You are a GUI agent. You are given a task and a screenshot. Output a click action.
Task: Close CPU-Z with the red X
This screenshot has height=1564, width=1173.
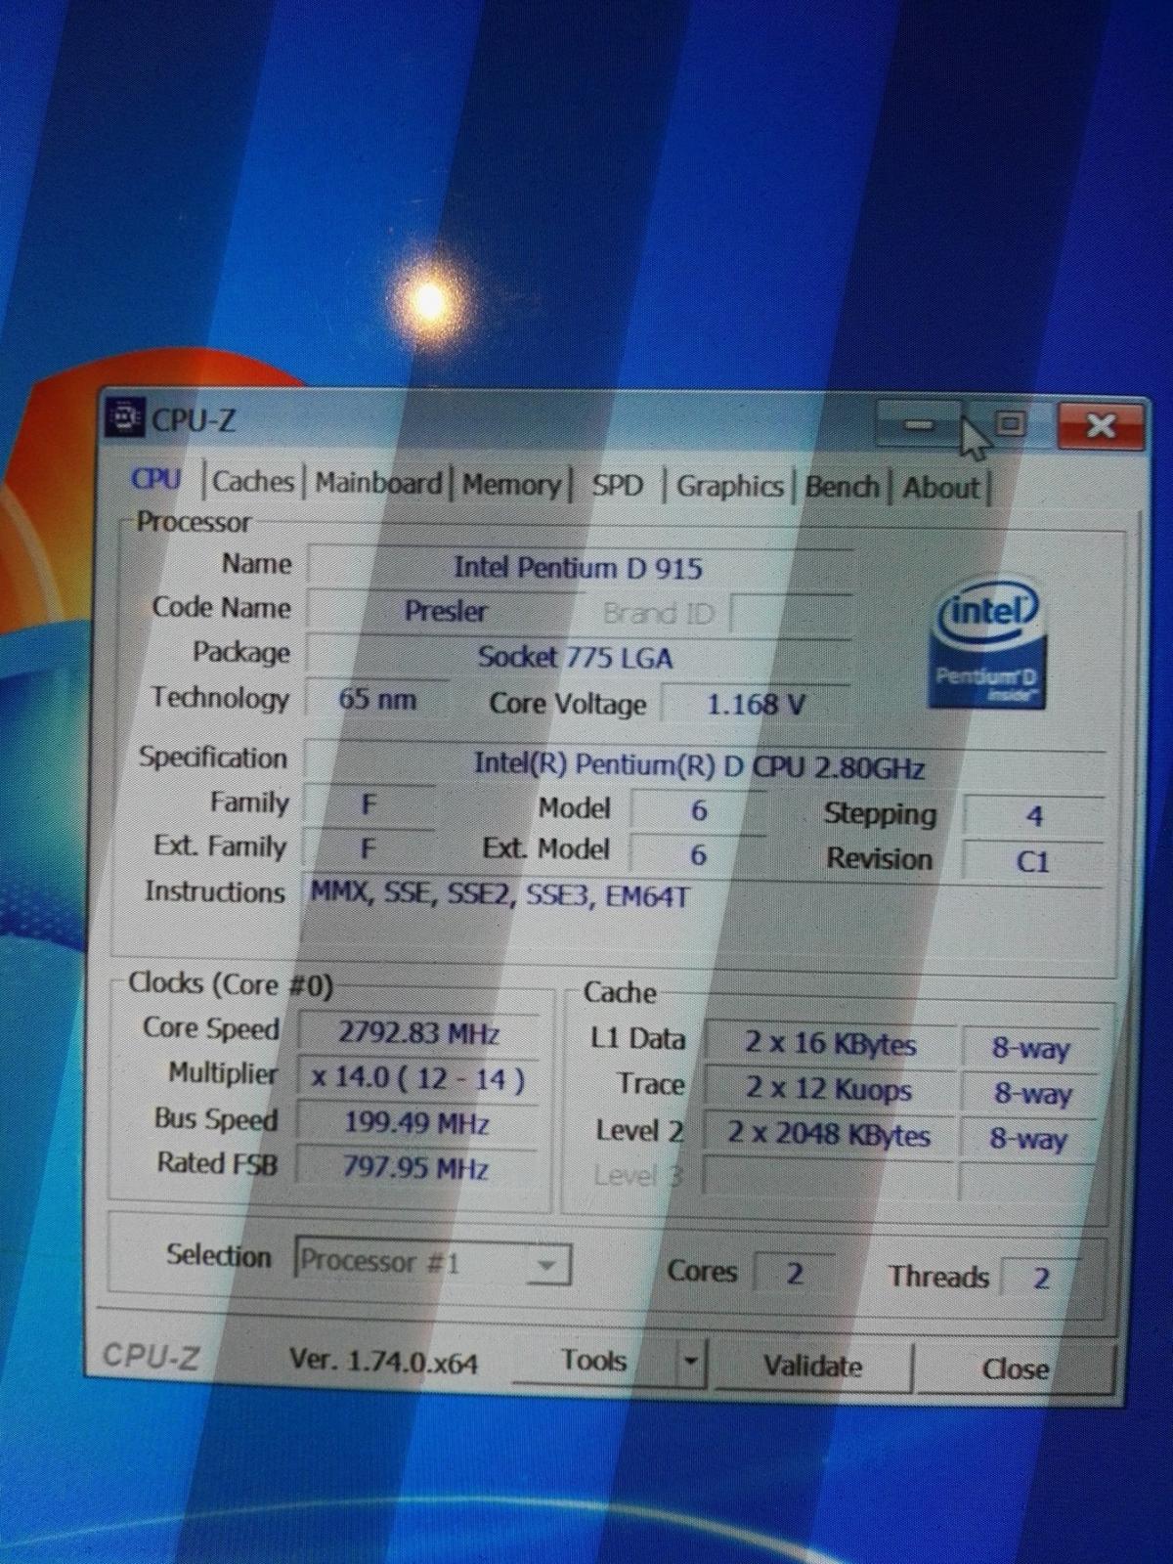click(x=1101, y=426)
